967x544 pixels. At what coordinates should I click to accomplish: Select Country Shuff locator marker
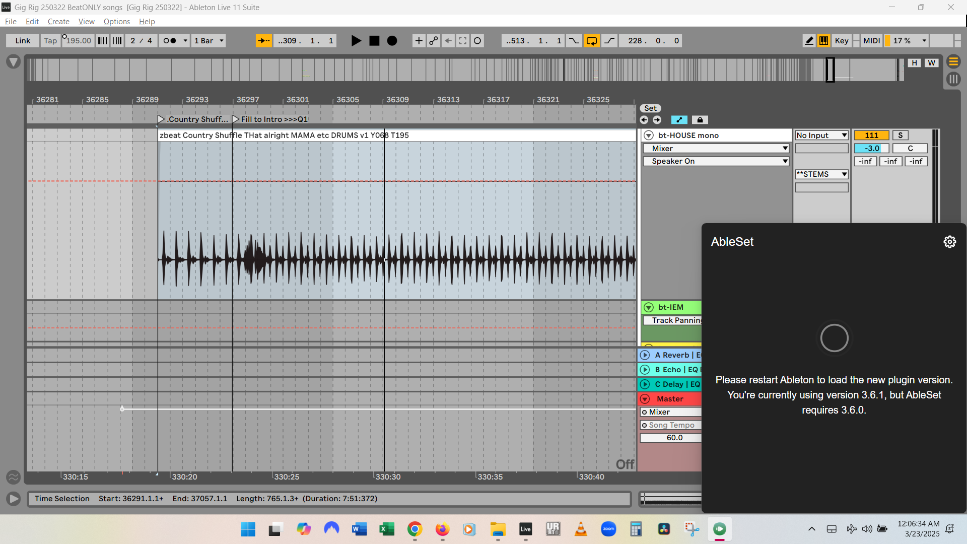(x=193, y=119)
